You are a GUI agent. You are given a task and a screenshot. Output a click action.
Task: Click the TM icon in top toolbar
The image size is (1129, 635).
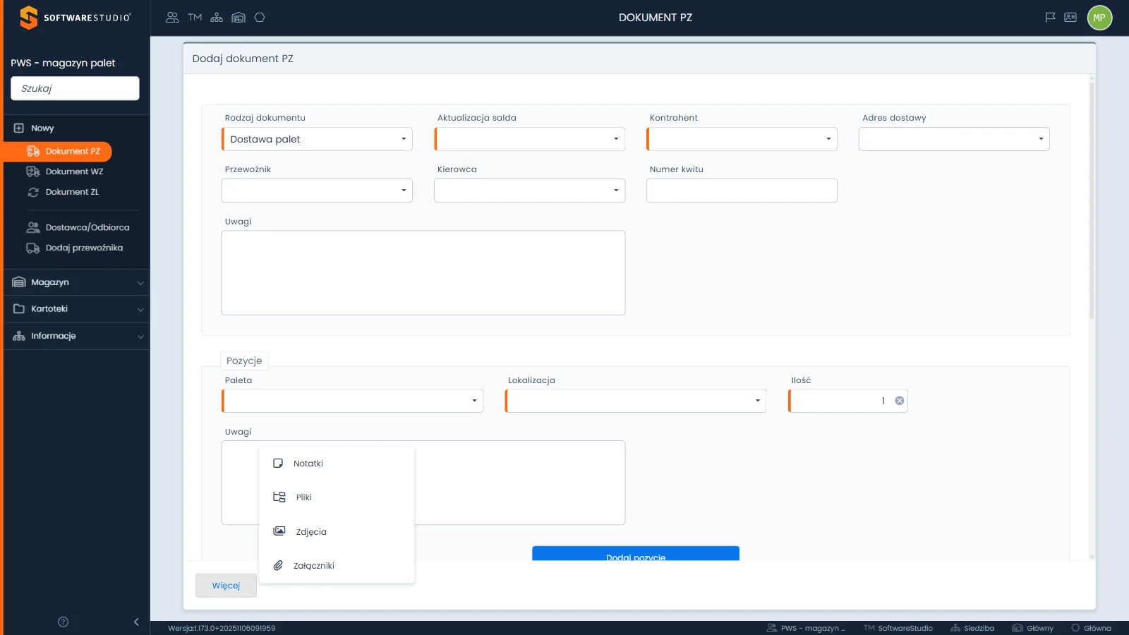click(195, 18)
